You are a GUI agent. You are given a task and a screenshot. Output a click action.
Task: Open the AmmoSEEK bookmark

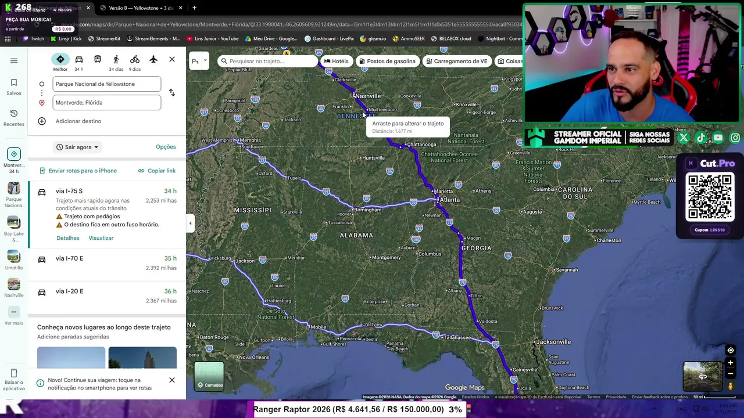409,39
